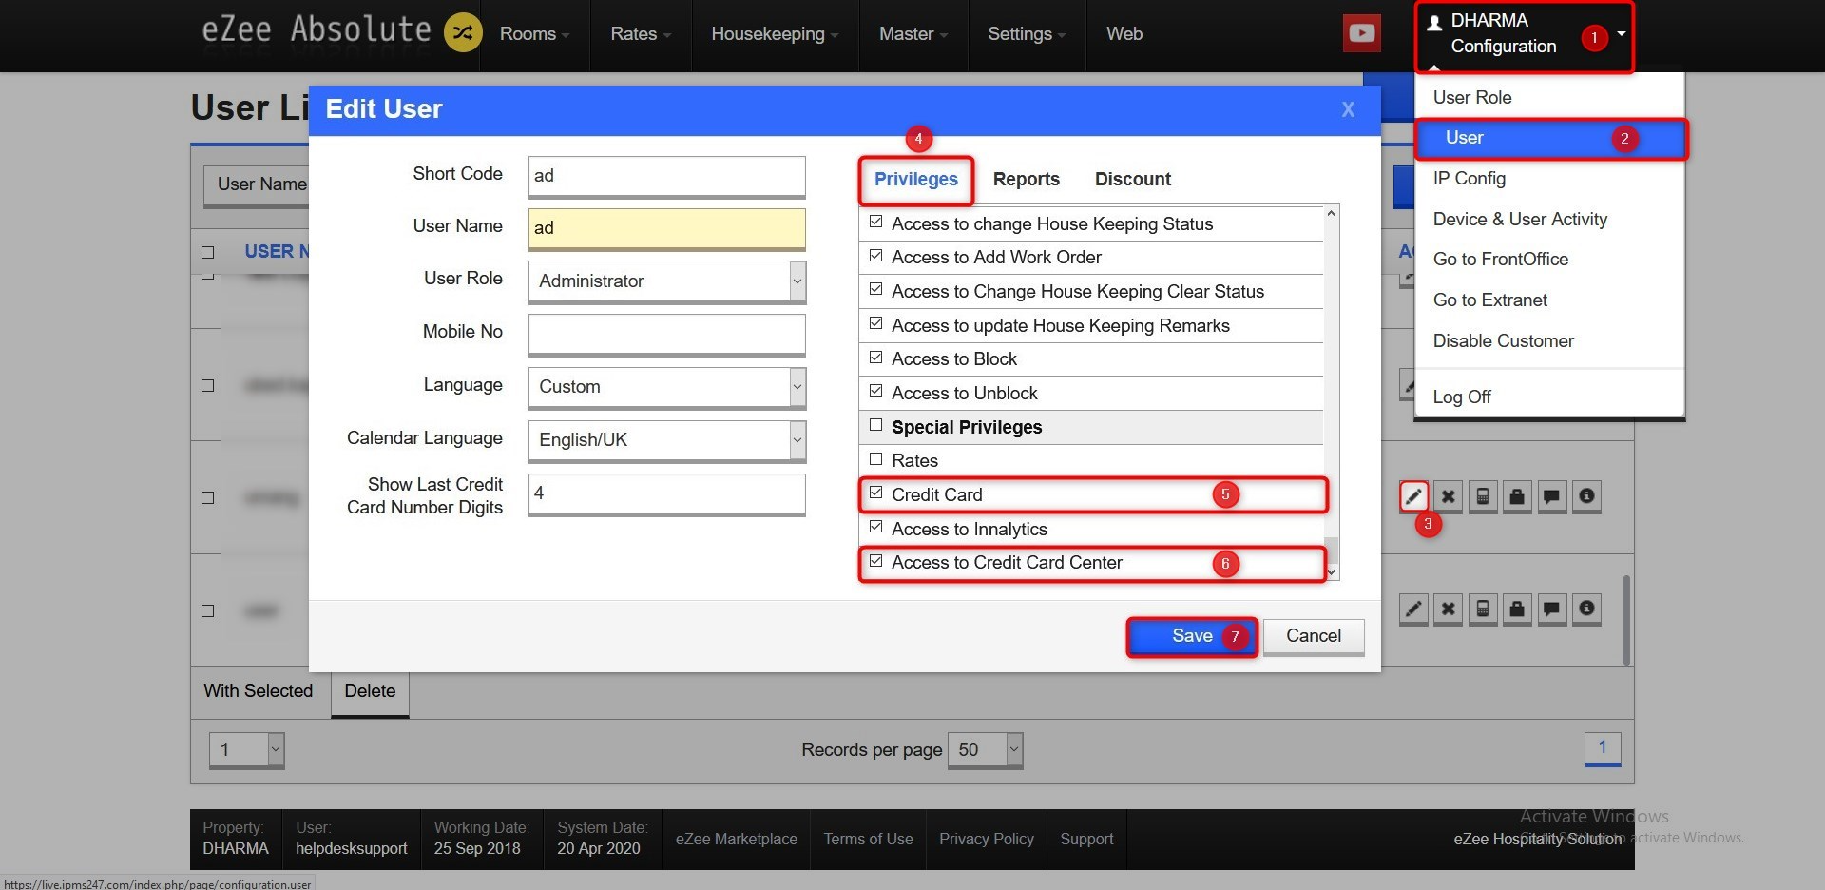This screenshot has height=890, width=1825.
Task: Click the mobile phone icon in the third user row
Action: click(x=1483, y=496)
